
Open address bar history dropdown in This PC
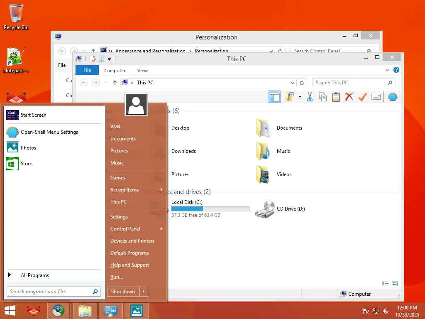pyautogui.click(x=293, y=83)
